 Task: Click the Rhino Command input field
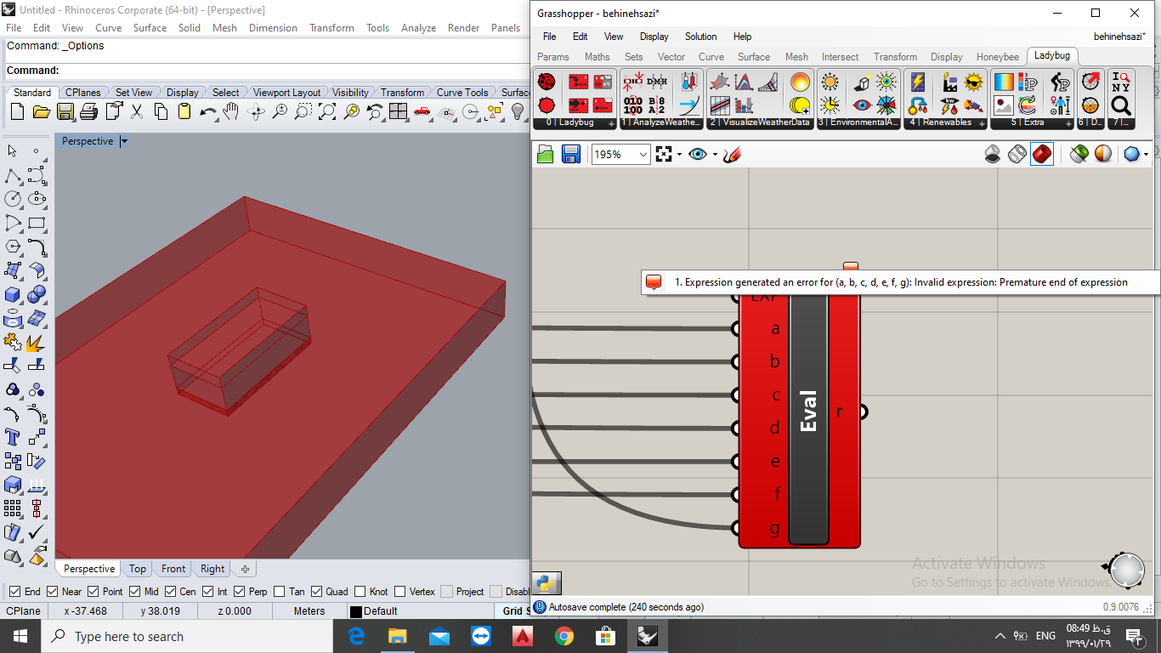(x=263, y=71)
